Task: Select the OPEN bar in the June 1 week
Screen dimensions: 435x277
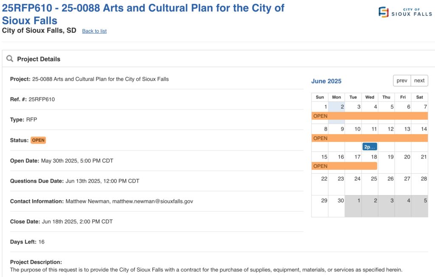Action: click(x=370, y=116)
